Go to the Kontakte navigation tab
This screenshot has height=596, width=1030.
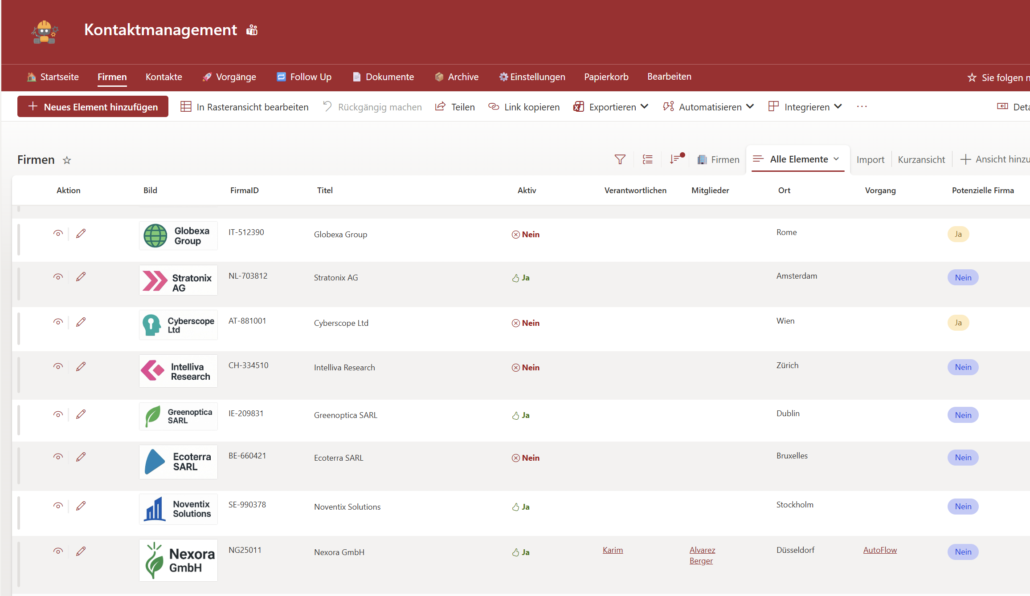pyautogui.click(x=163, y=77)
